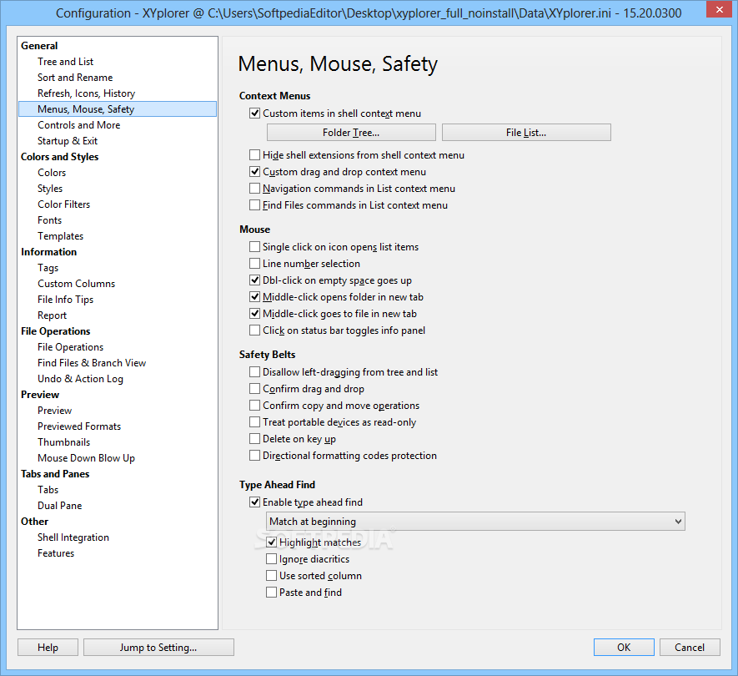The width and height of the screenshot is (738, 676).
Task: Cancel the configuration dialog
Action: tap(690, 648)
